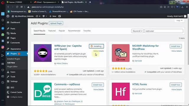
Task: Open a new browser tab with plus
Action: coord(90,2)
